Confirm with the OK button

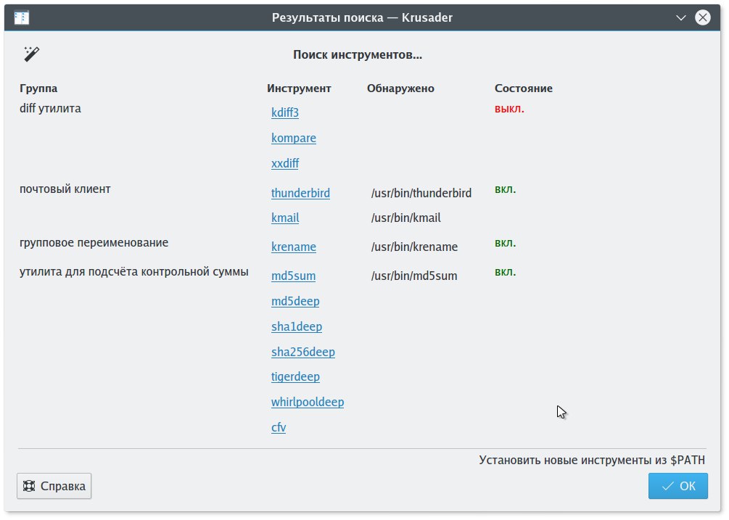point(677,486)
